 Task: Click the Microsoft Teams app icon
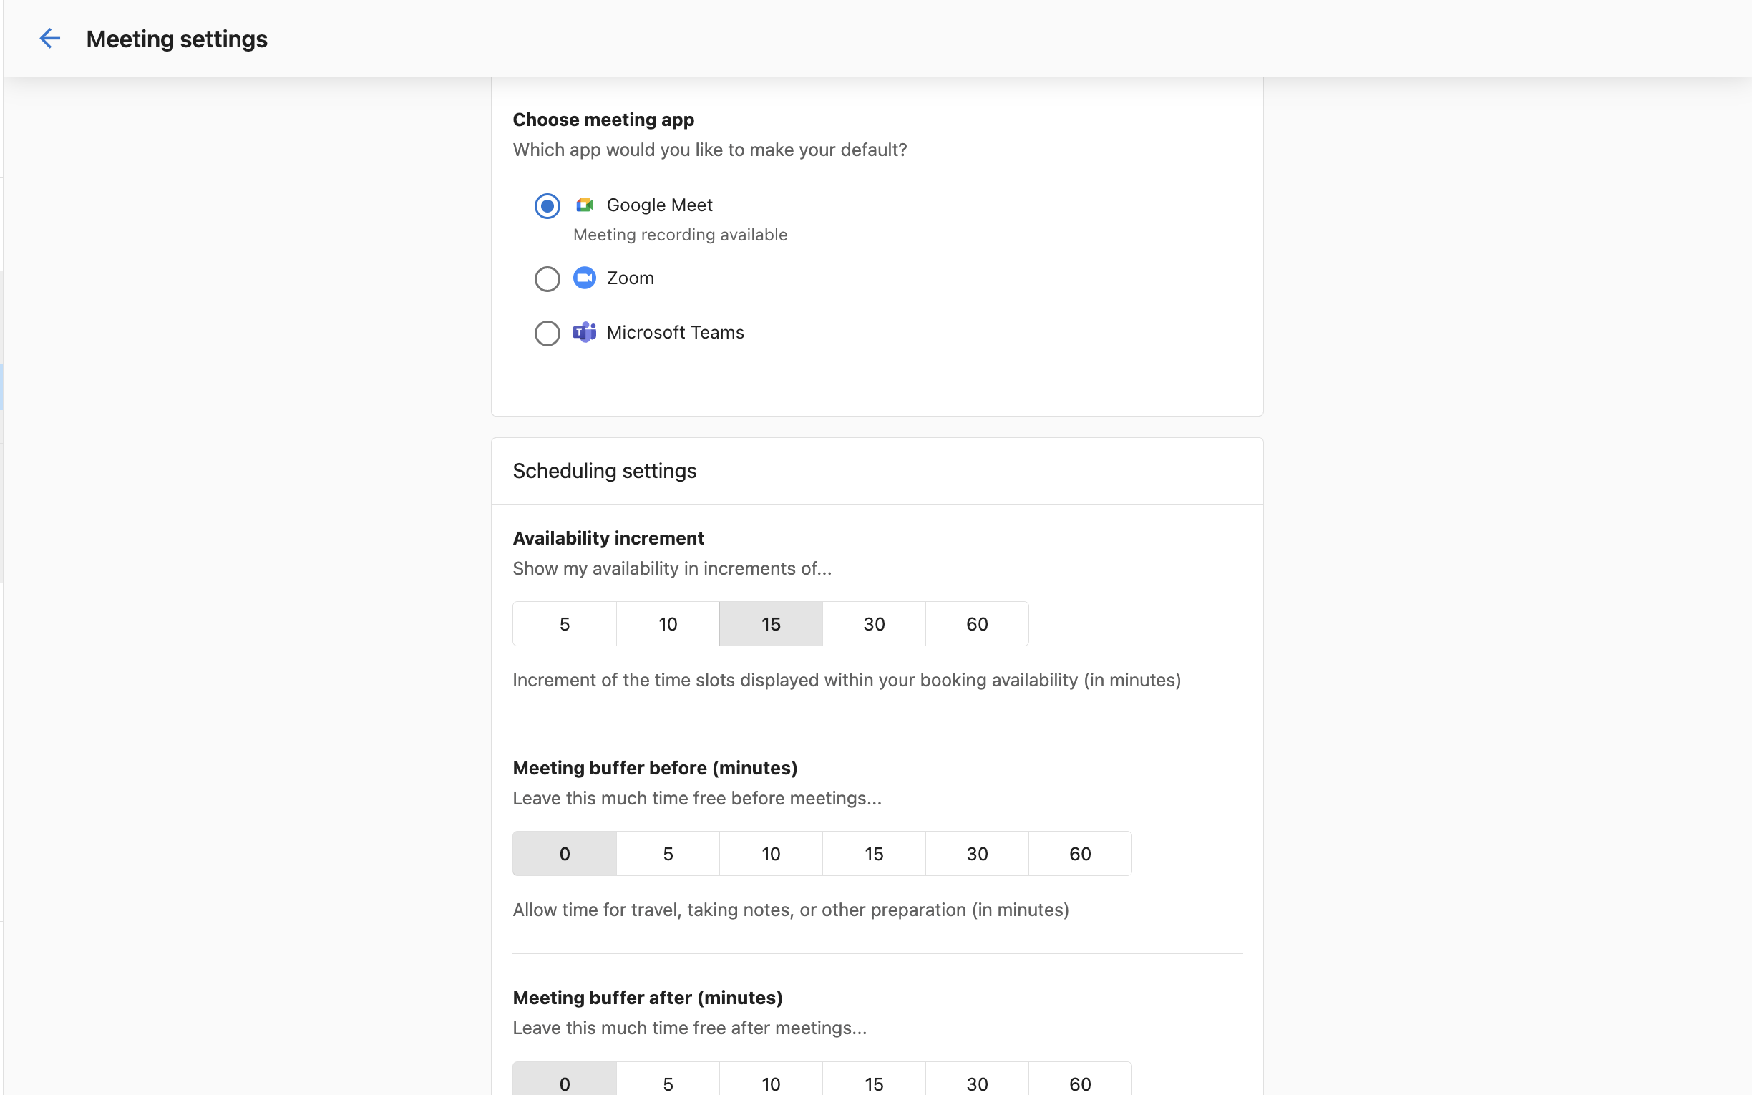coord(584,332)
